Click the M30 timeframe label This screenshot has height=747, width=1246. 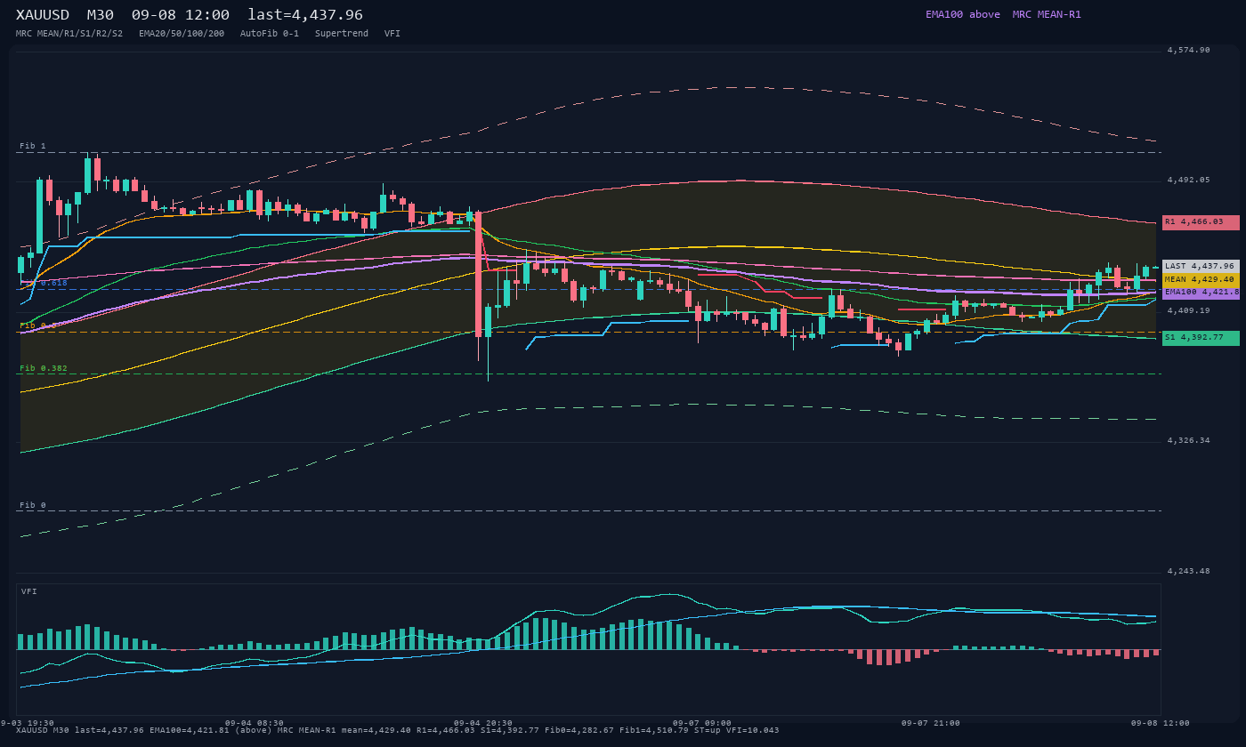(100, 15)
